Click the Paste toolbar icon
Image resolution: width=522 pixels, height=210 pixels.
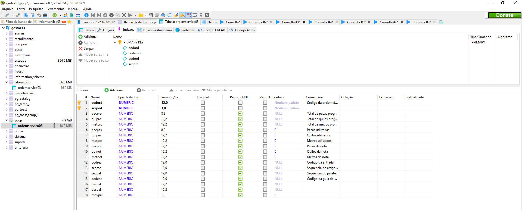click(32, 15)
